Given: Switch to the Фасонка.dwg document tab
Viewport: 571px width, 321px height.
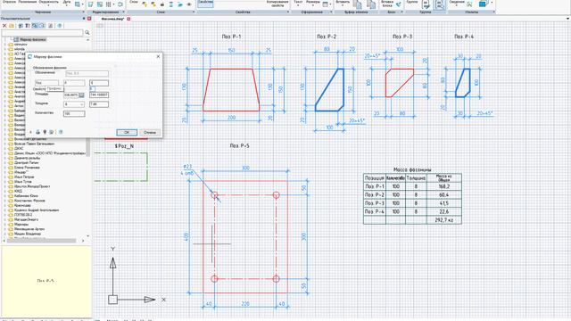Looking at the screenshot, I should coord(112,19).
